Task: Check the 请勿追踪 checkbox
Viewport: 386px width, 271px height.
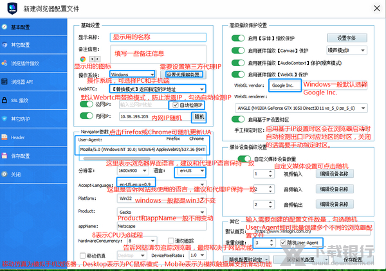Action: pyautogui.click(x=171, y=241)
